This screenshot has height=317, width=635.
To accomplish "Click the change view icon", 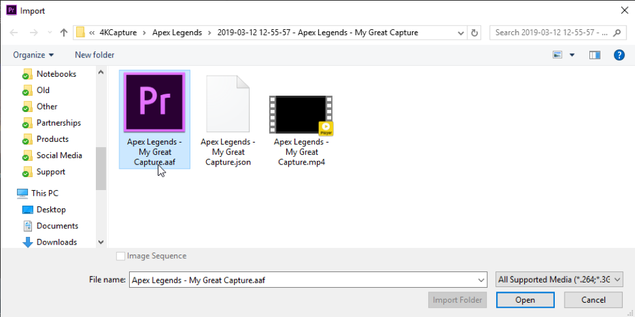I will (x=557, y=55).
